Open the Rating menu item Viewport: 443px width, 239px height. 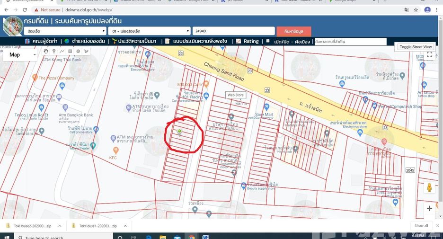click(x=248, y=41)
